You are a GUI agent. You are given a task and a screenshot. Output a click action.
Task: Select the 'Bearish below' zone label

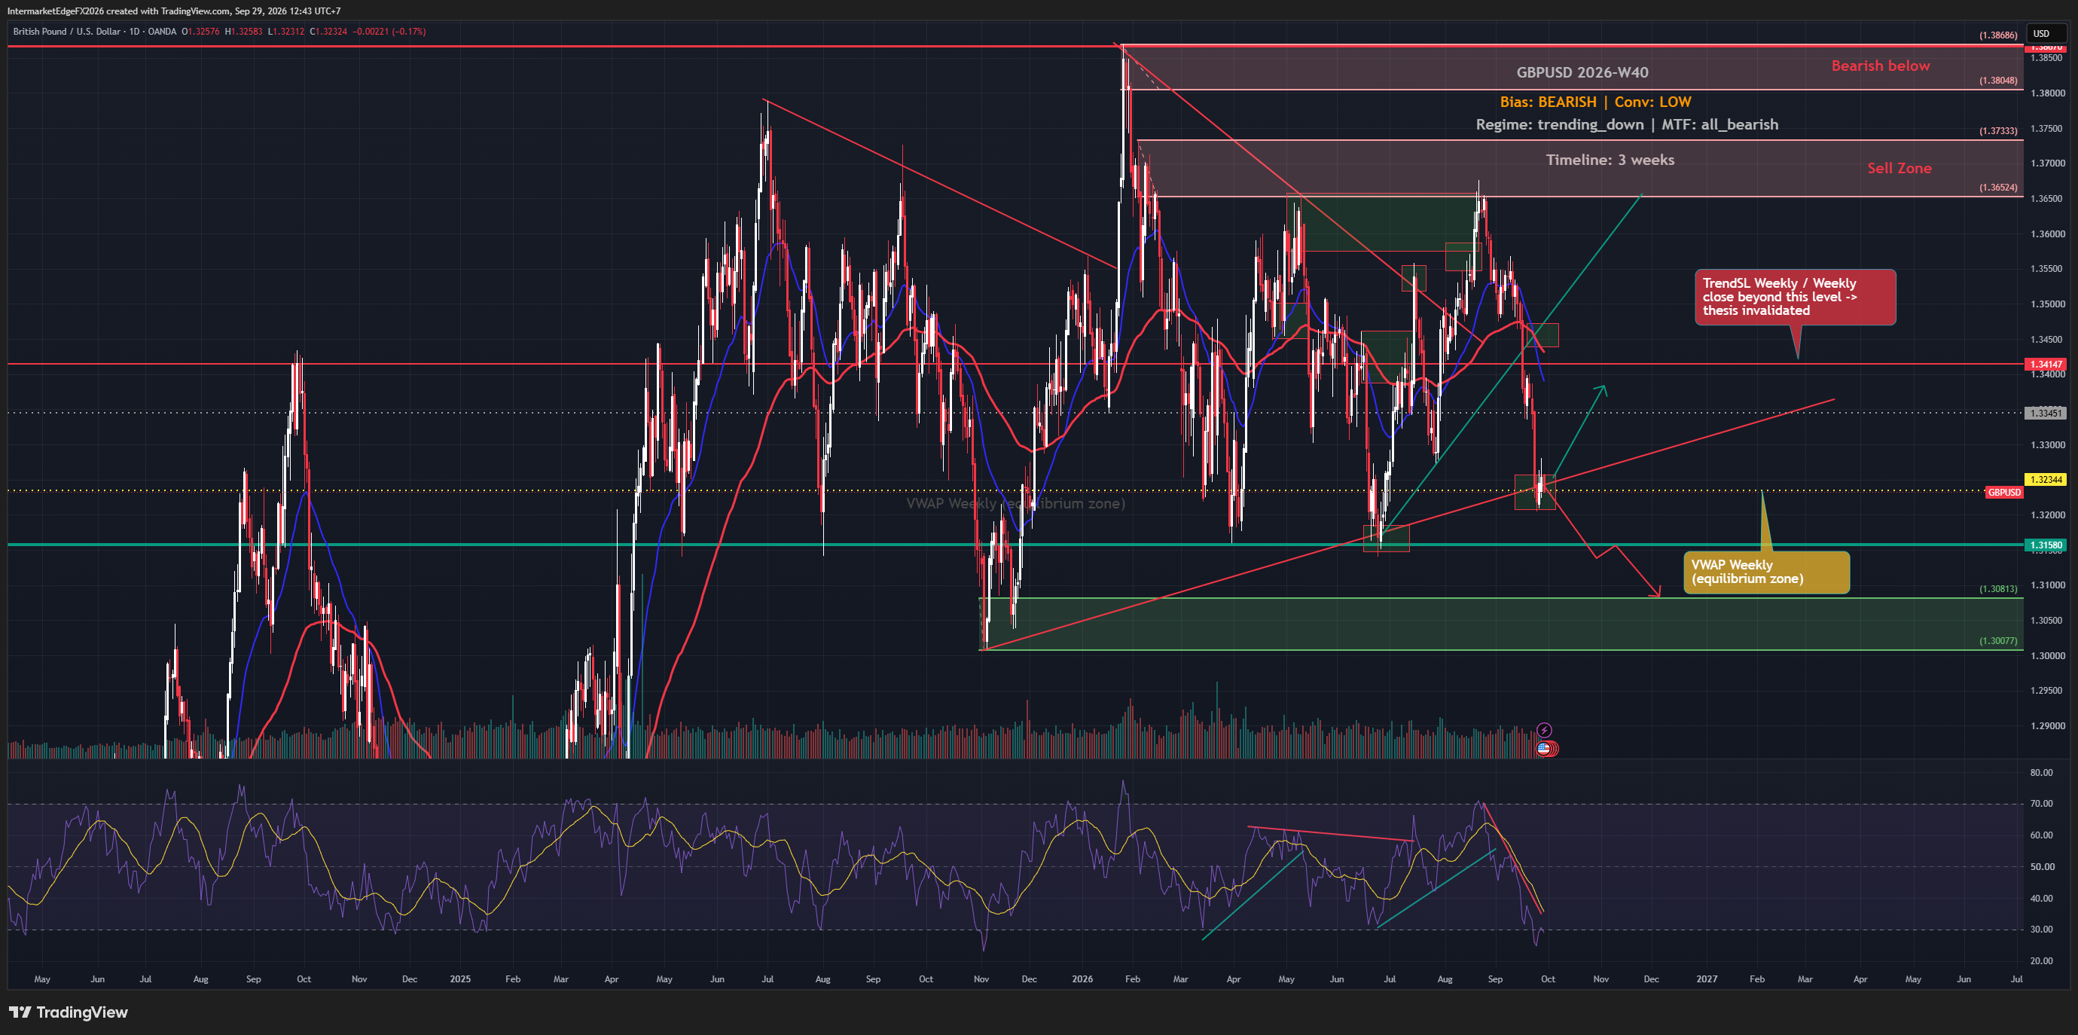(x=1881, y=66)
